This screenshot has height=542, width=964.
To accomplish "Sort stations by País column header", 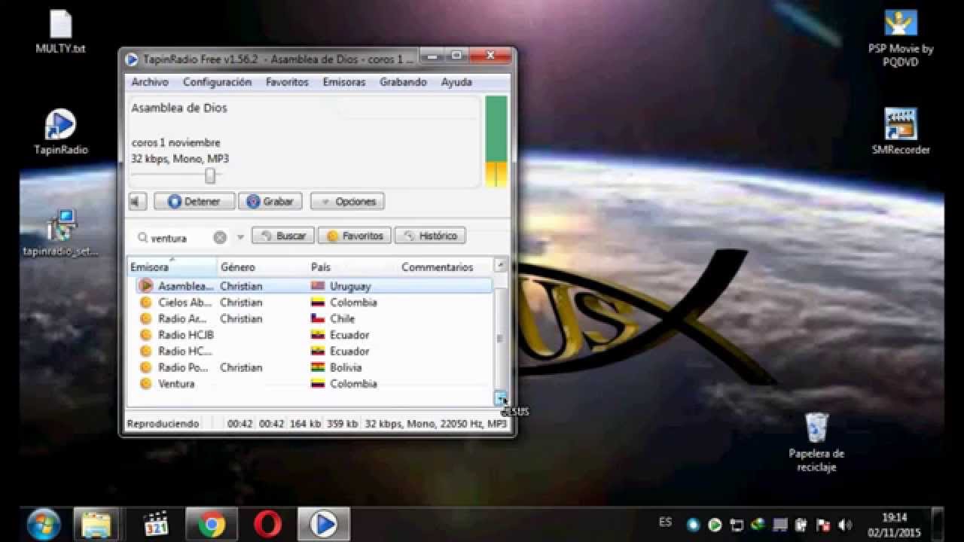I will [x=352, y=267].
